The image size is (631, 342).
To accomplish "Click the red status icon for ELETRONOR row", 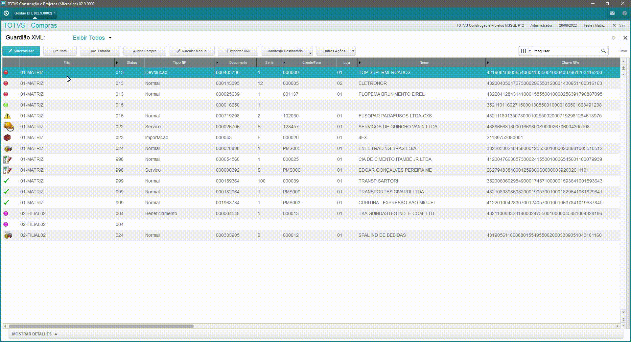I will (x=6, y=83).
